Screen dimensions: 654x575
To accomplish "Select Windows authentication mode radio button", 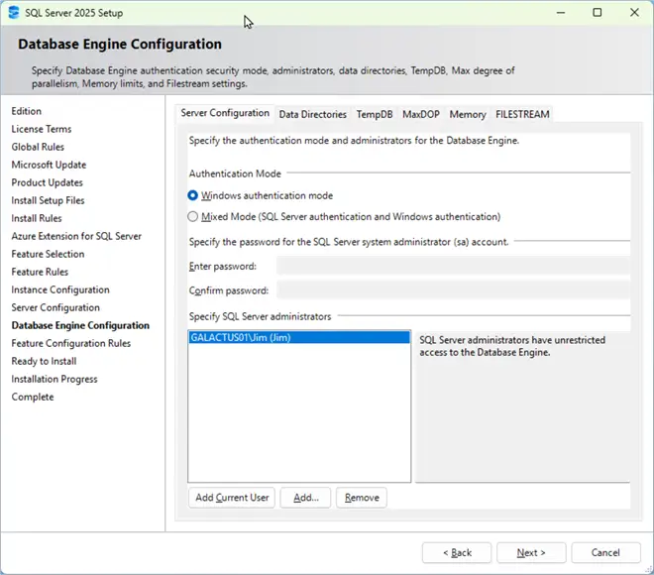I will point(192,195).
